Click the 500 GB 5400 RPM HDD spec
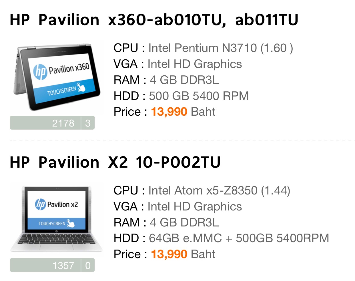Screen dimensions: 355x281 coord(199,96)
